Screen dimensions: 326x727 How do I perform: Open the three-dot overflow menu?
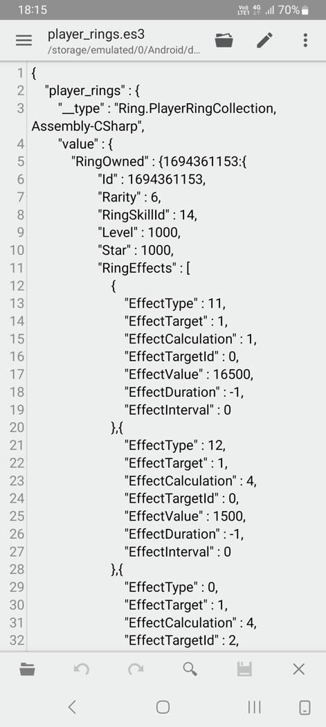305,40
